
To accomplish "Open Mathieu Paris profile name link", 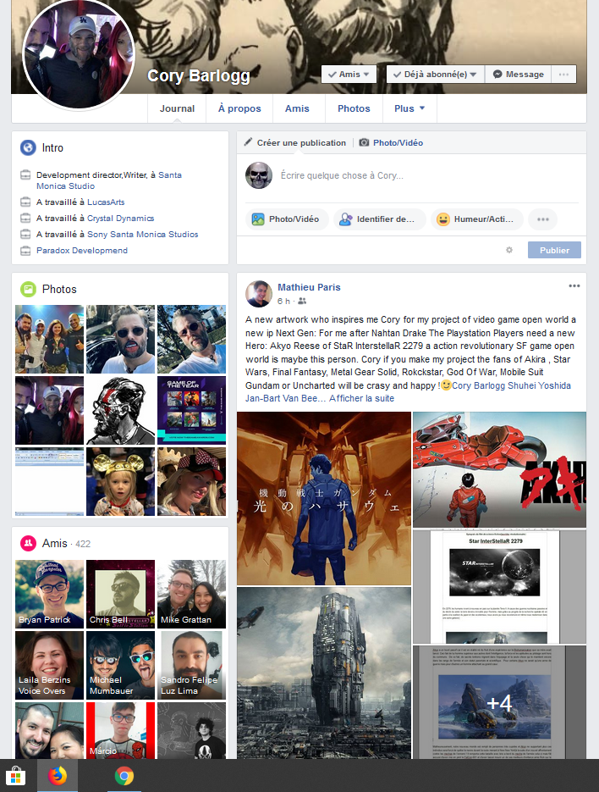I will click(309, 287).
